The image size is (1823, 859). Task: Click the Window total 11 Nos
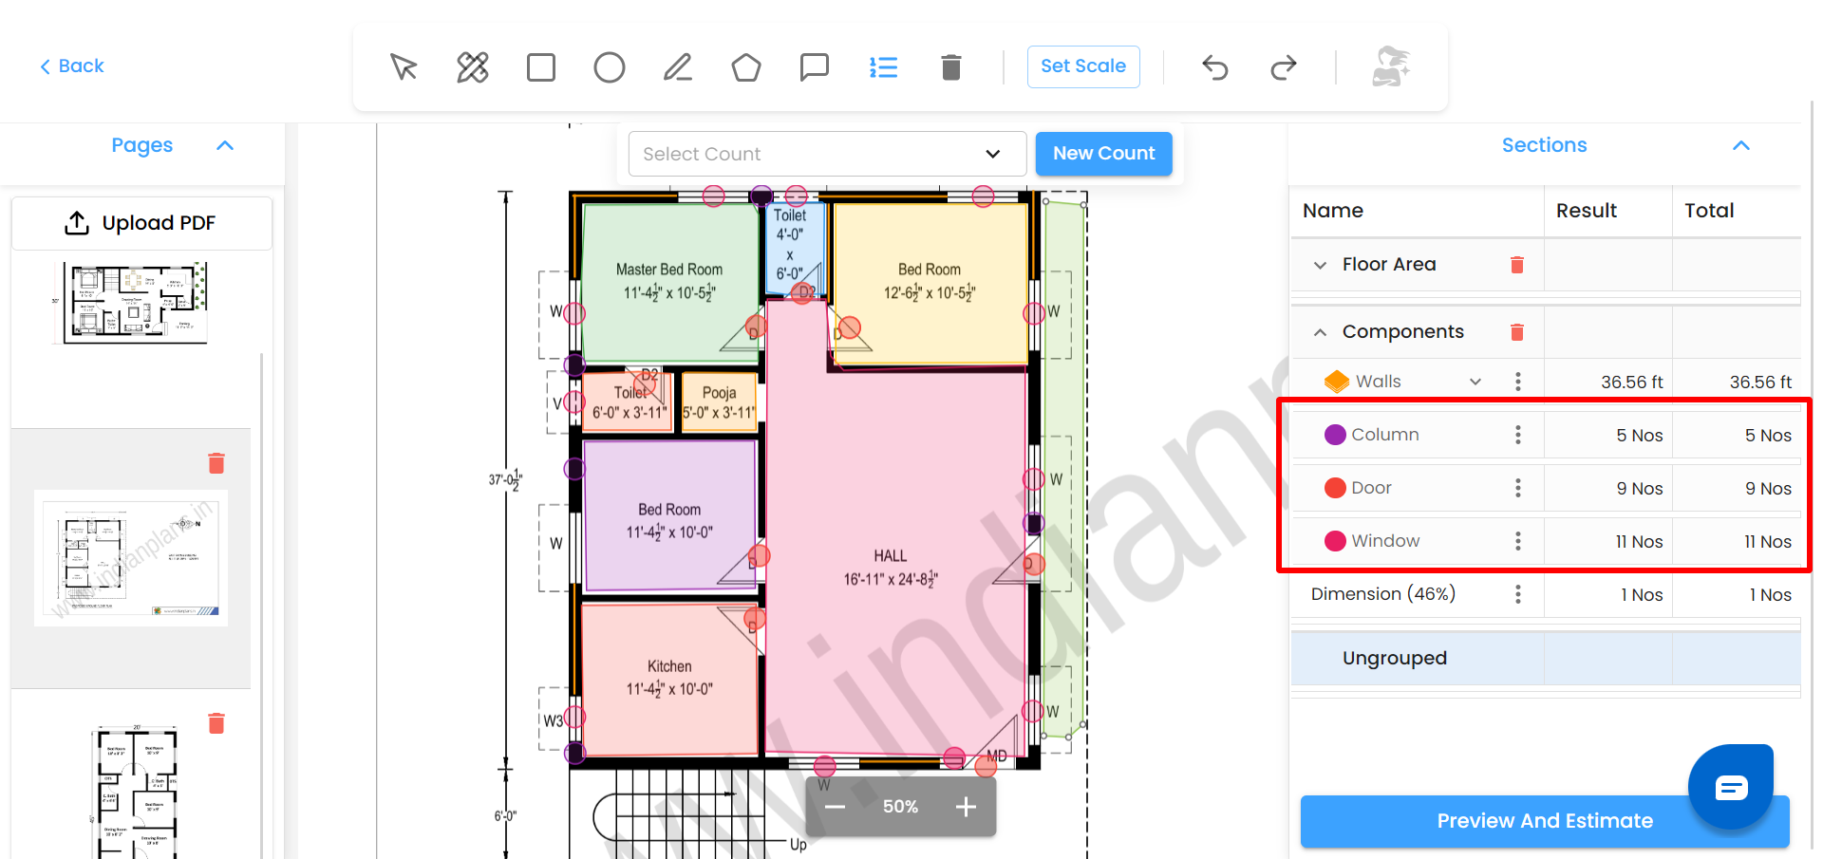[x=1768, y=541]
